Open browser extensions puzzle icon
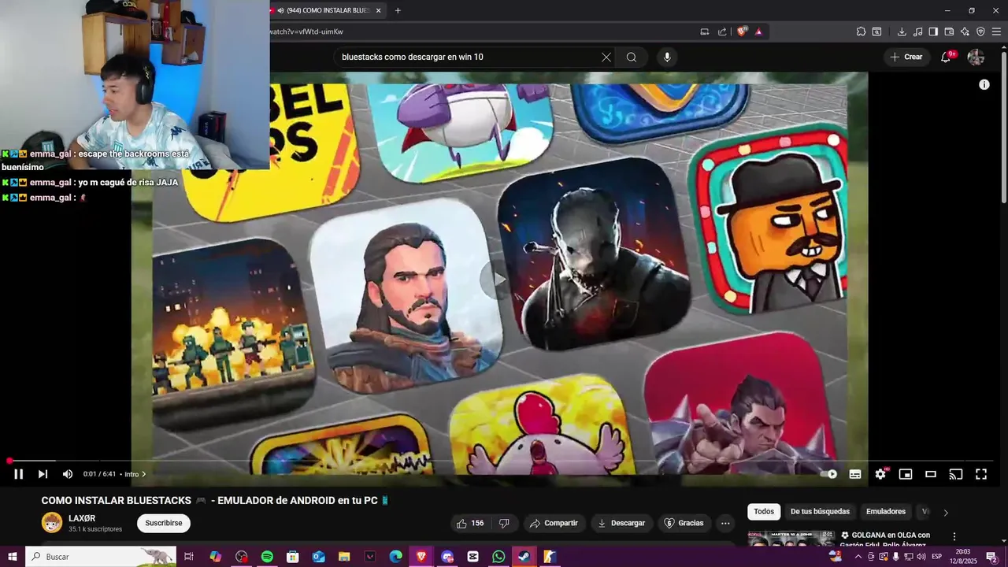This screenshot has width=1008, height=567. 861,31
